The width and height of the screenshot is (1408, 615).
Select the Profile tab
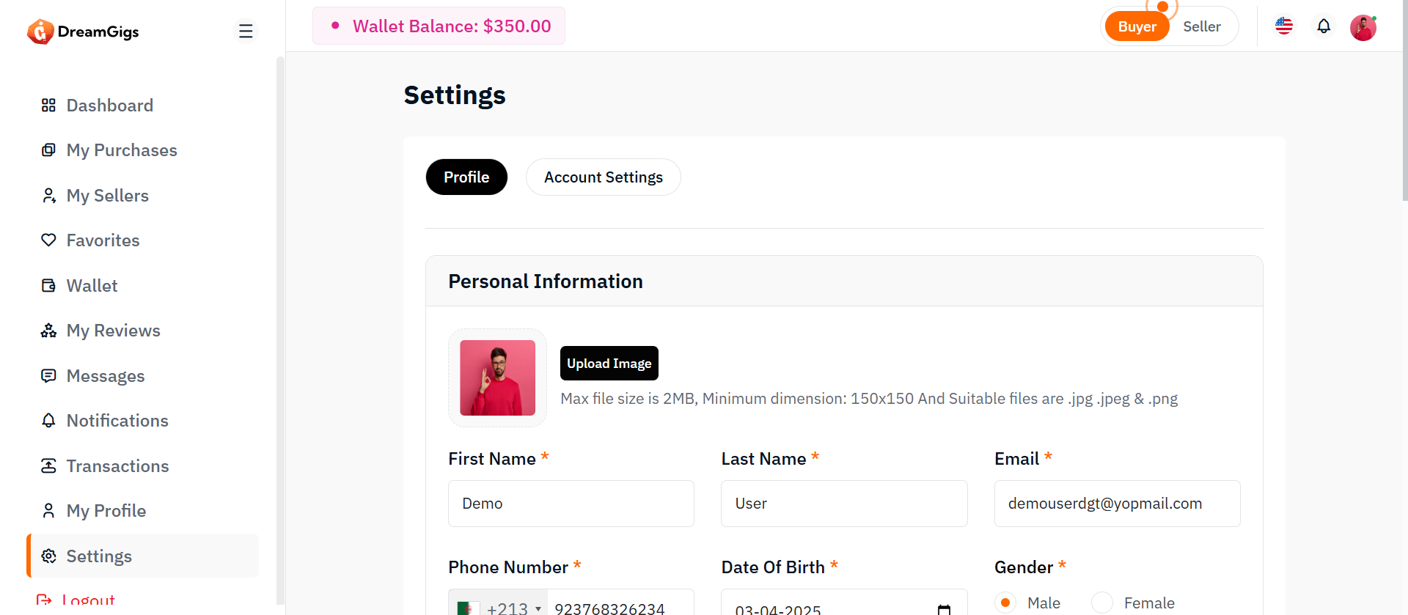point(466,177)
